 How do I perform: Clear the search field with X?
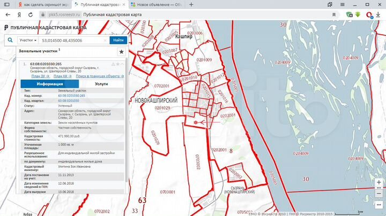(x=106, y=40)
